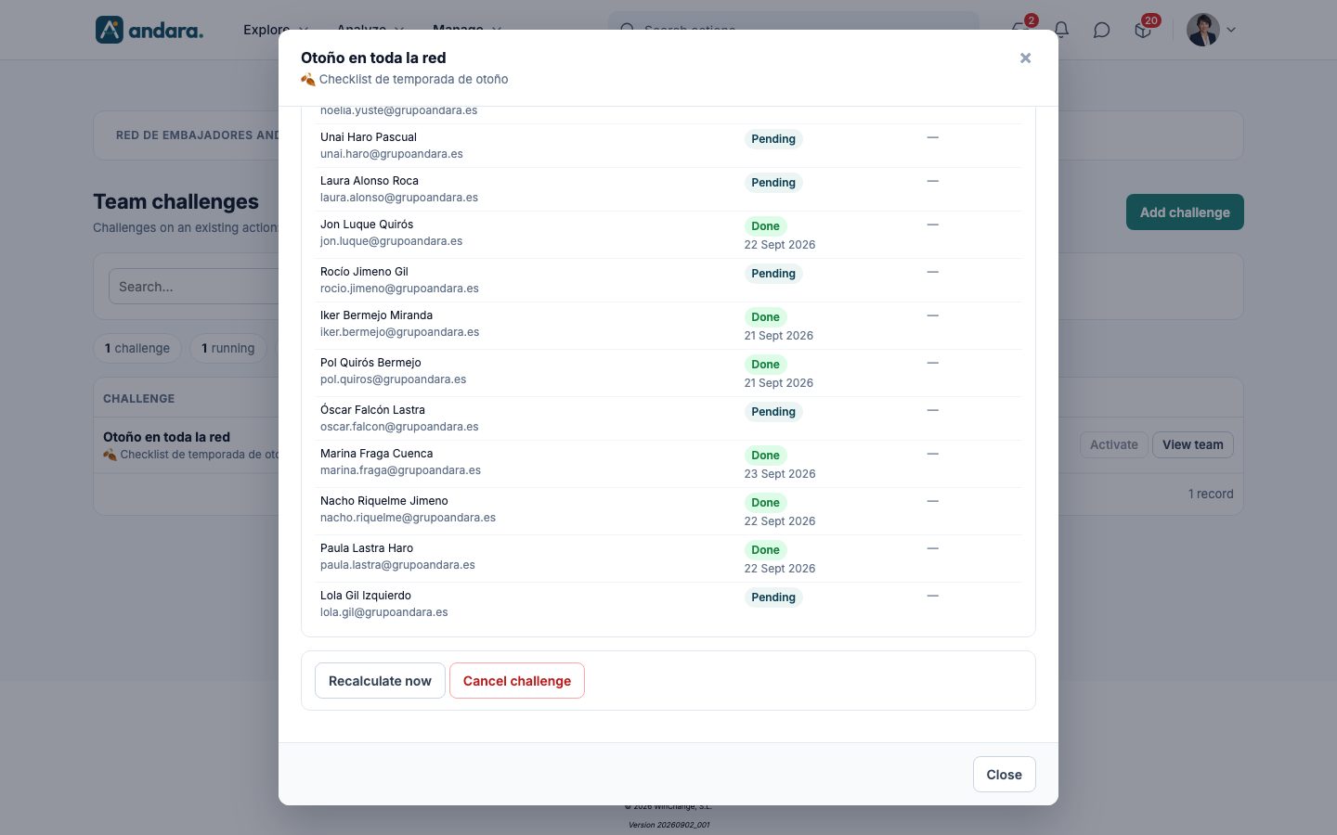Expand the user account chevron
The width and height of the screenshot is (1337, 835).
tap(1231, 30)
